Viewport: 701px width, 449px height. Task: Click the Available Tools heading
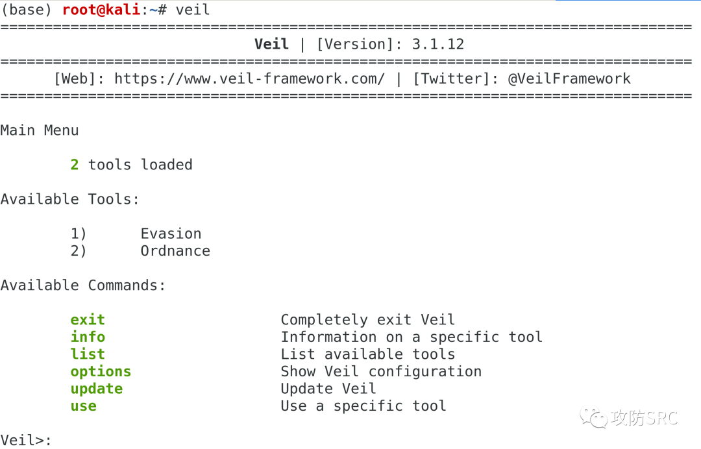(x=70, y=199)
